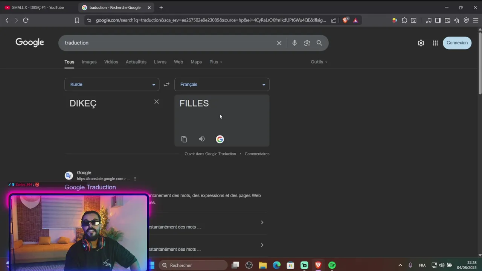The image size is (482, 271).
Task: Open the Google apps grid
Action: click(x=435, y=43)
